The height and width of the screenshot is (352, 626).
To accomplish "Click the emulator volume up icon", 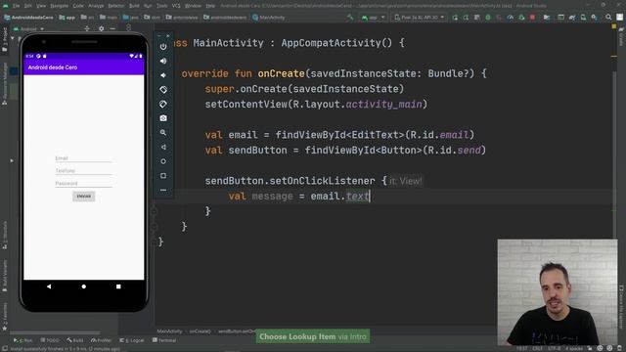I will point(163,61).
